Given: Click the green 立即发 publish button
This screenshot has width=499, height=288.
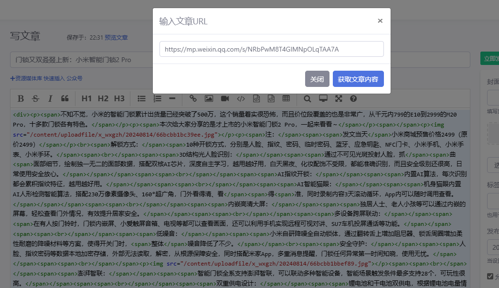Looking at the screenshot, I should pos(490,59).
